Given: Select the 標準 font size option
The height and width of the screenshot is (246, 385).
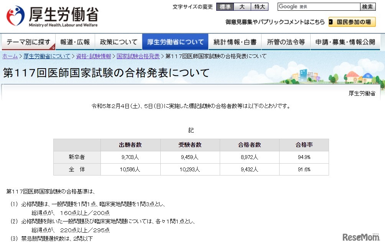Looking at the screenshot, I should [225, 7].
